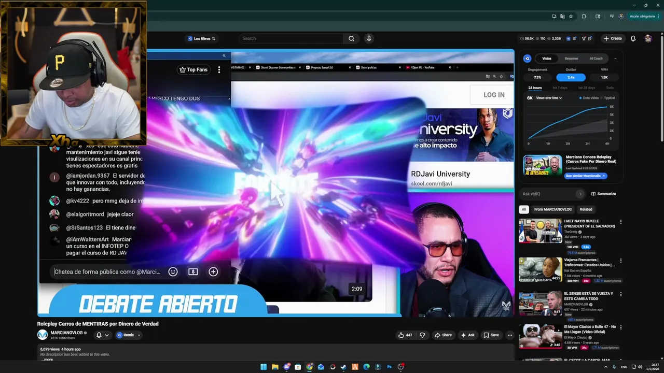Viewport: 664px width, 373px height.
Task: Click LOG IN on Skool page
Action: pyautogui.click(x=494, y=95)
